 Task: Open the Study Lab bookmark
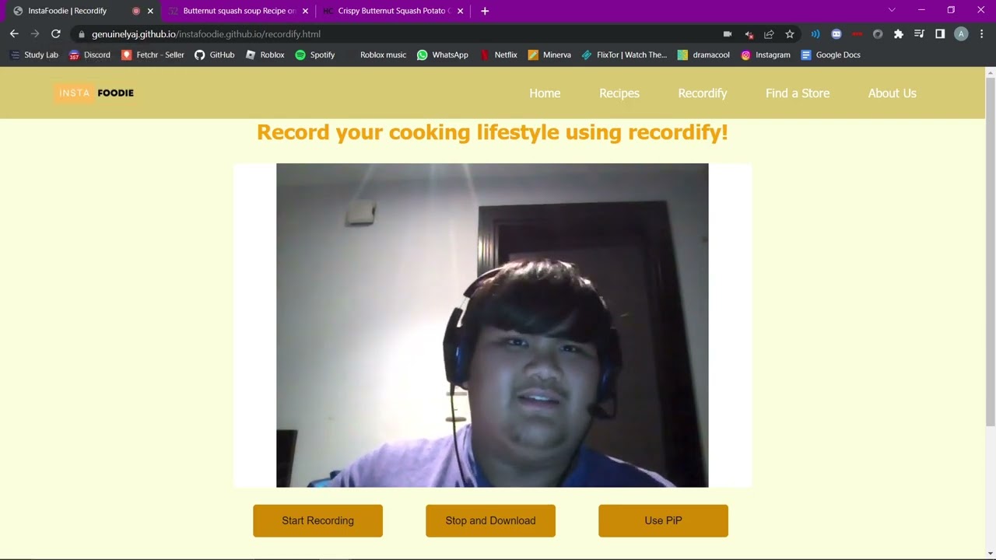33,55
